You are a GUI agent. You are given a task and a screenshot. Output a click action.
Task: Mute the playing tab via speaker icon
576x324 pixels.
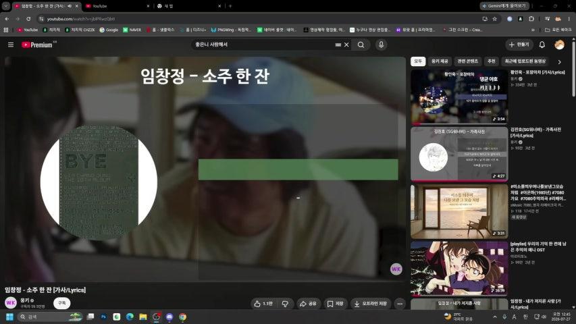point(70,6)
